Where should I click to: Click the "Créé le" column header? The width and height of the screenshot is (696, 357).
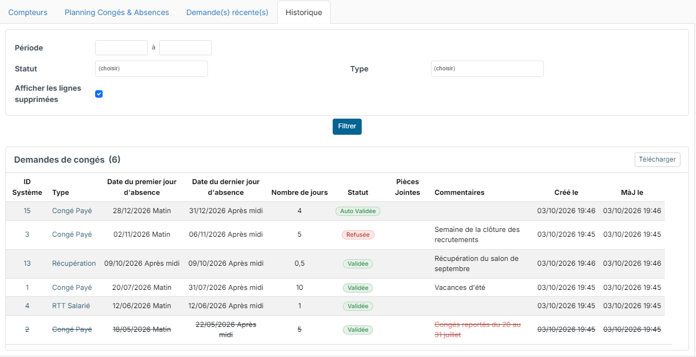click(x=566, y=193)
